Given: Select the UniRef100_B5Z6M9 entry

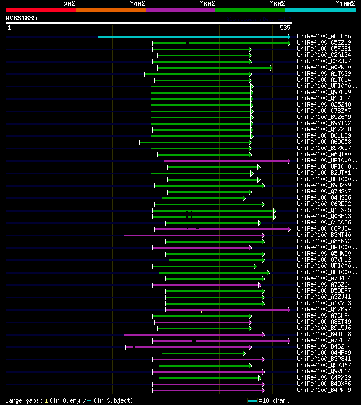Looking at the screenshot, I should (x=324, y=117).
